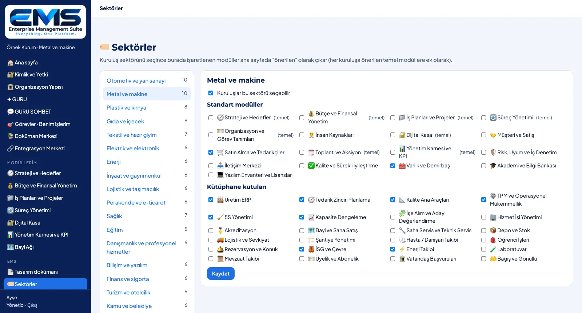
Task: Select the Otomotiv ve yan sanayi sector
Action: point(147,80)
